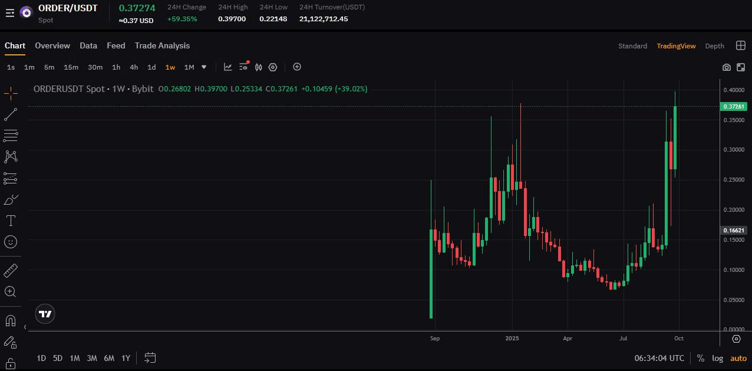
Task: Click the 0.37261 current price label
Action: tap(733, 107)
